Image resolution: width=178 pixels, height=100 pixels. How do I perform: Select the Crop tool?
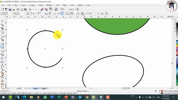2,28
